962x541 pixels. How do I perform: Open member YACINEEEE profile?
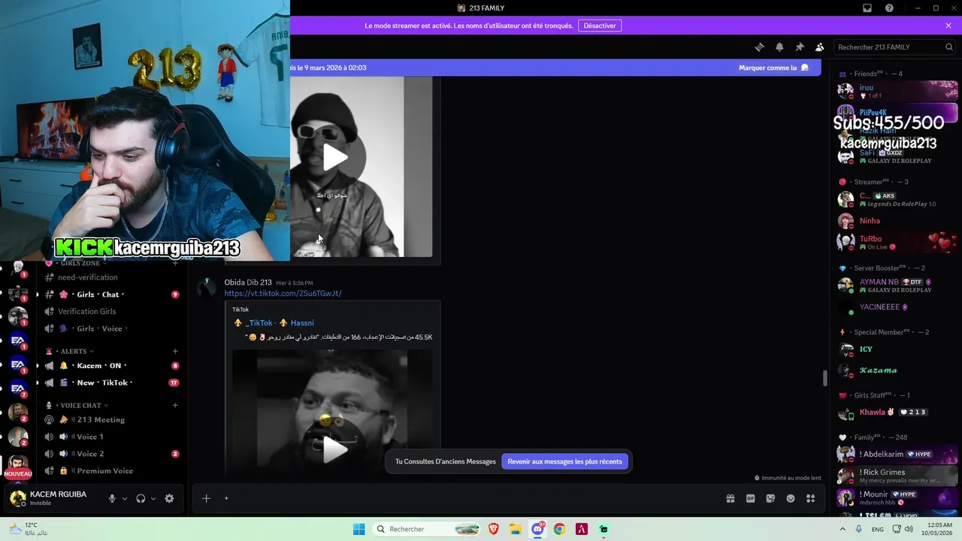click(x=897, y=307)
